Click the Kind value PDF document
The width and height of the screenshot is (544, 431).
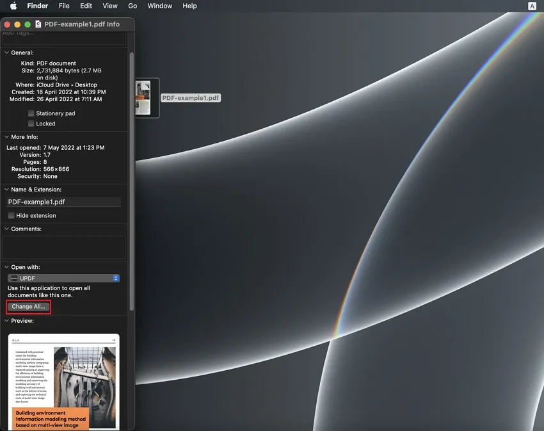tap(56, 63)
